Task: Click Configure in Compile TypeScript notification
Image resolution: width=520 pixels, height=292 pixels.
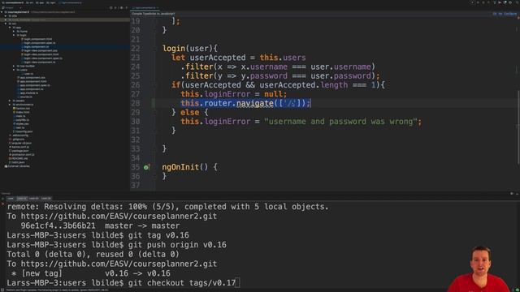Action: click(x=510, y=14)
